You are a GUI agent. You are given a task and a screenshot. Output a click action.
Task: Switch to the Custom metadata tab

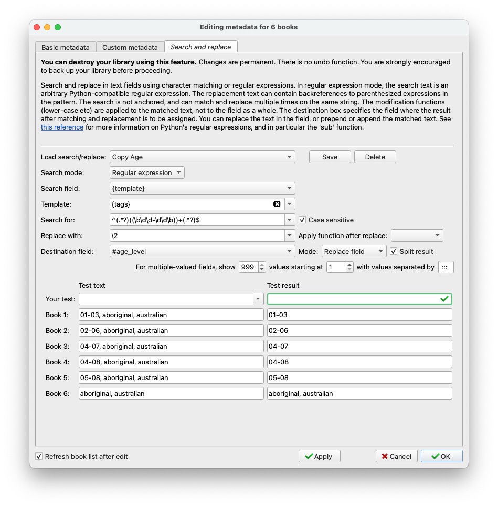[130, 47]
